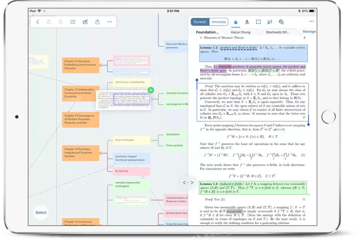Image resolution: width=360 pixels, height=240 pixels.
Task: Tap the highlighted word countable
Action: point(225,67)
